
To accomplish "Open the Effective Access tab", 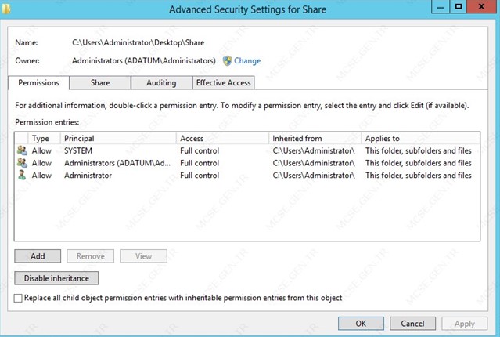I will point(223,83).
